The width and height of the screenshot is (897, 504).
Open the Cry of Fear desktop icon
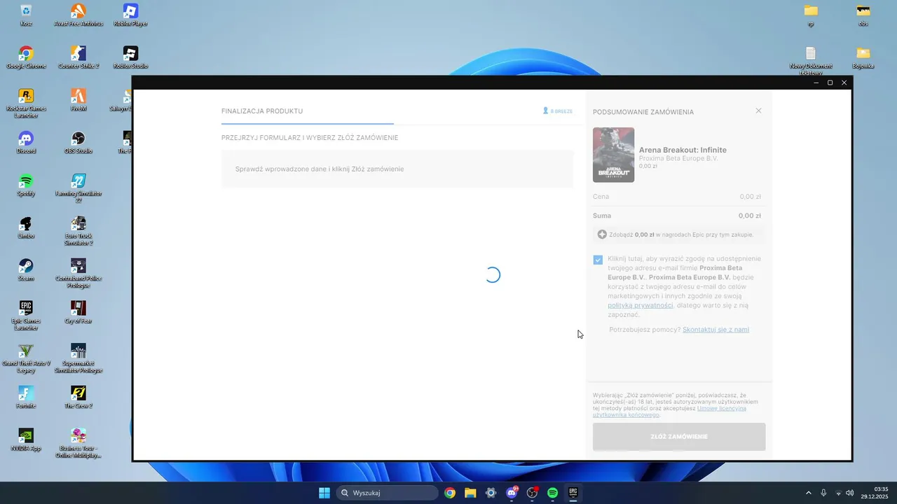click(78, 313)
